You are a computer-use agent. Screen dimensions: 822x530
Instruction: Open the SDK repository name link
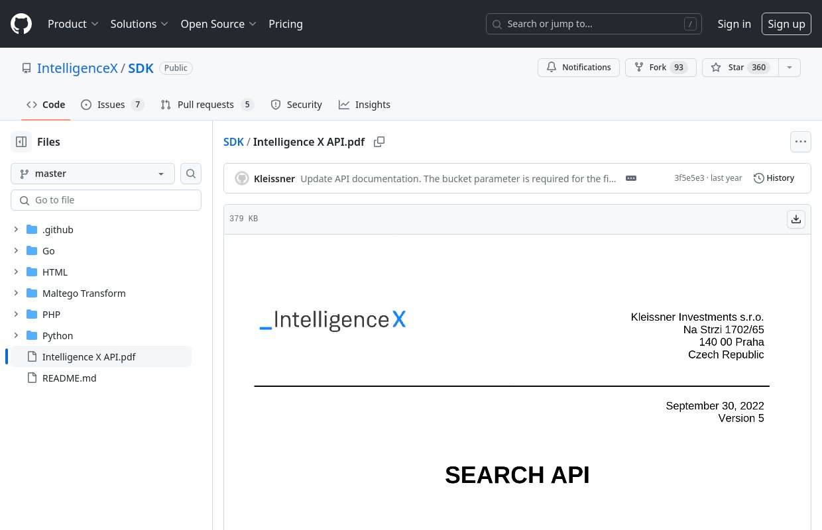tap(141, 68)
